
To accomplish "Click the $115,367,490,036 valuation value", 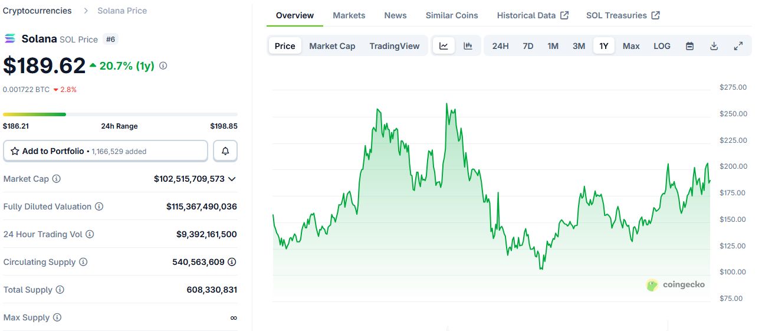I will point(202,207).
